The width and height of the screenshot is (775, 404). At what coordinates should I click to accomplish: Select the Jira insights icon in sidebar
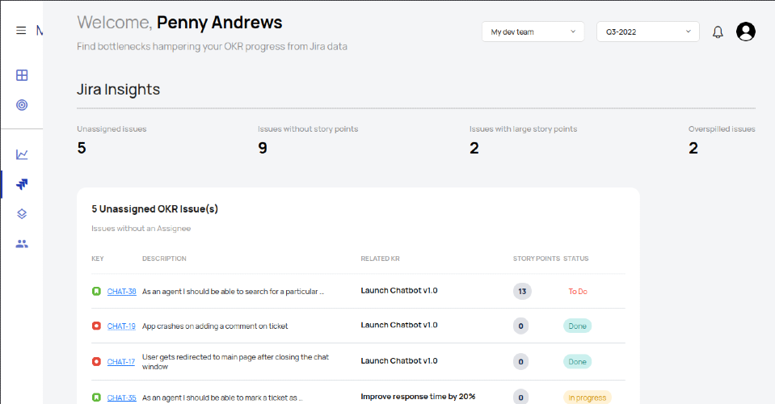click(x=22, y=184)
